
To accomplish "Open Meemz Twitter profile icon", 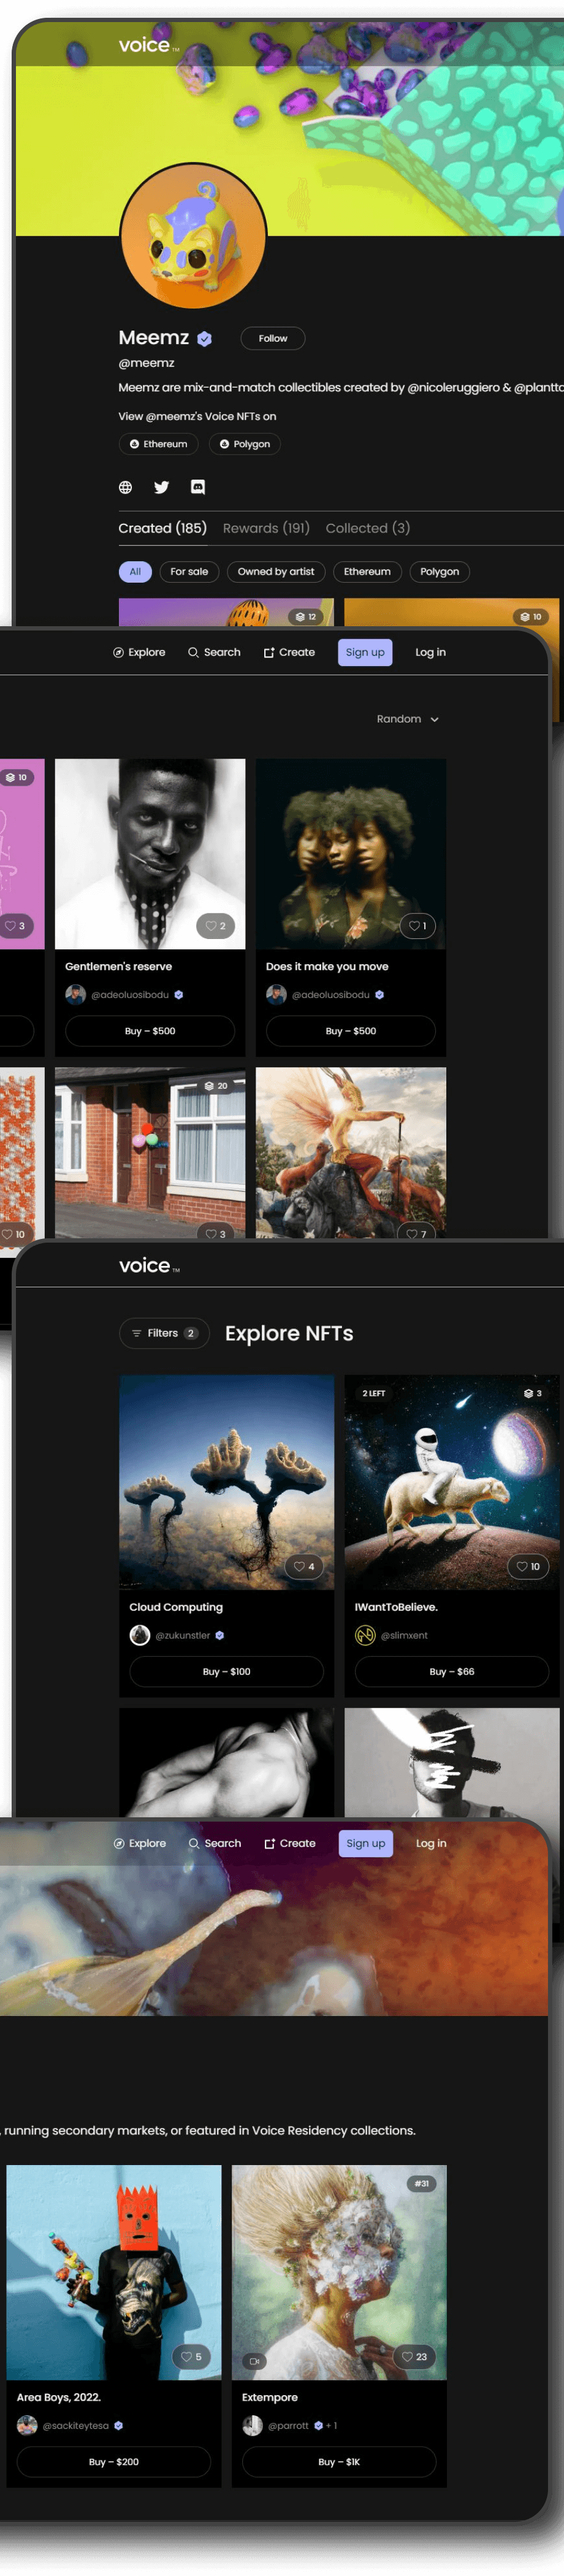I will coord(161,487).
